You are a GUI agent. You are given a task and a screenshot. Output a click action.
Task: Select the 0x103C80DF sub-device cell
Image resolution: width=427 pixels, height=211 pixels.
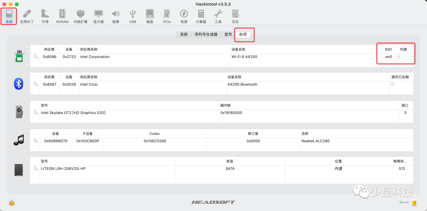[88, 141]
